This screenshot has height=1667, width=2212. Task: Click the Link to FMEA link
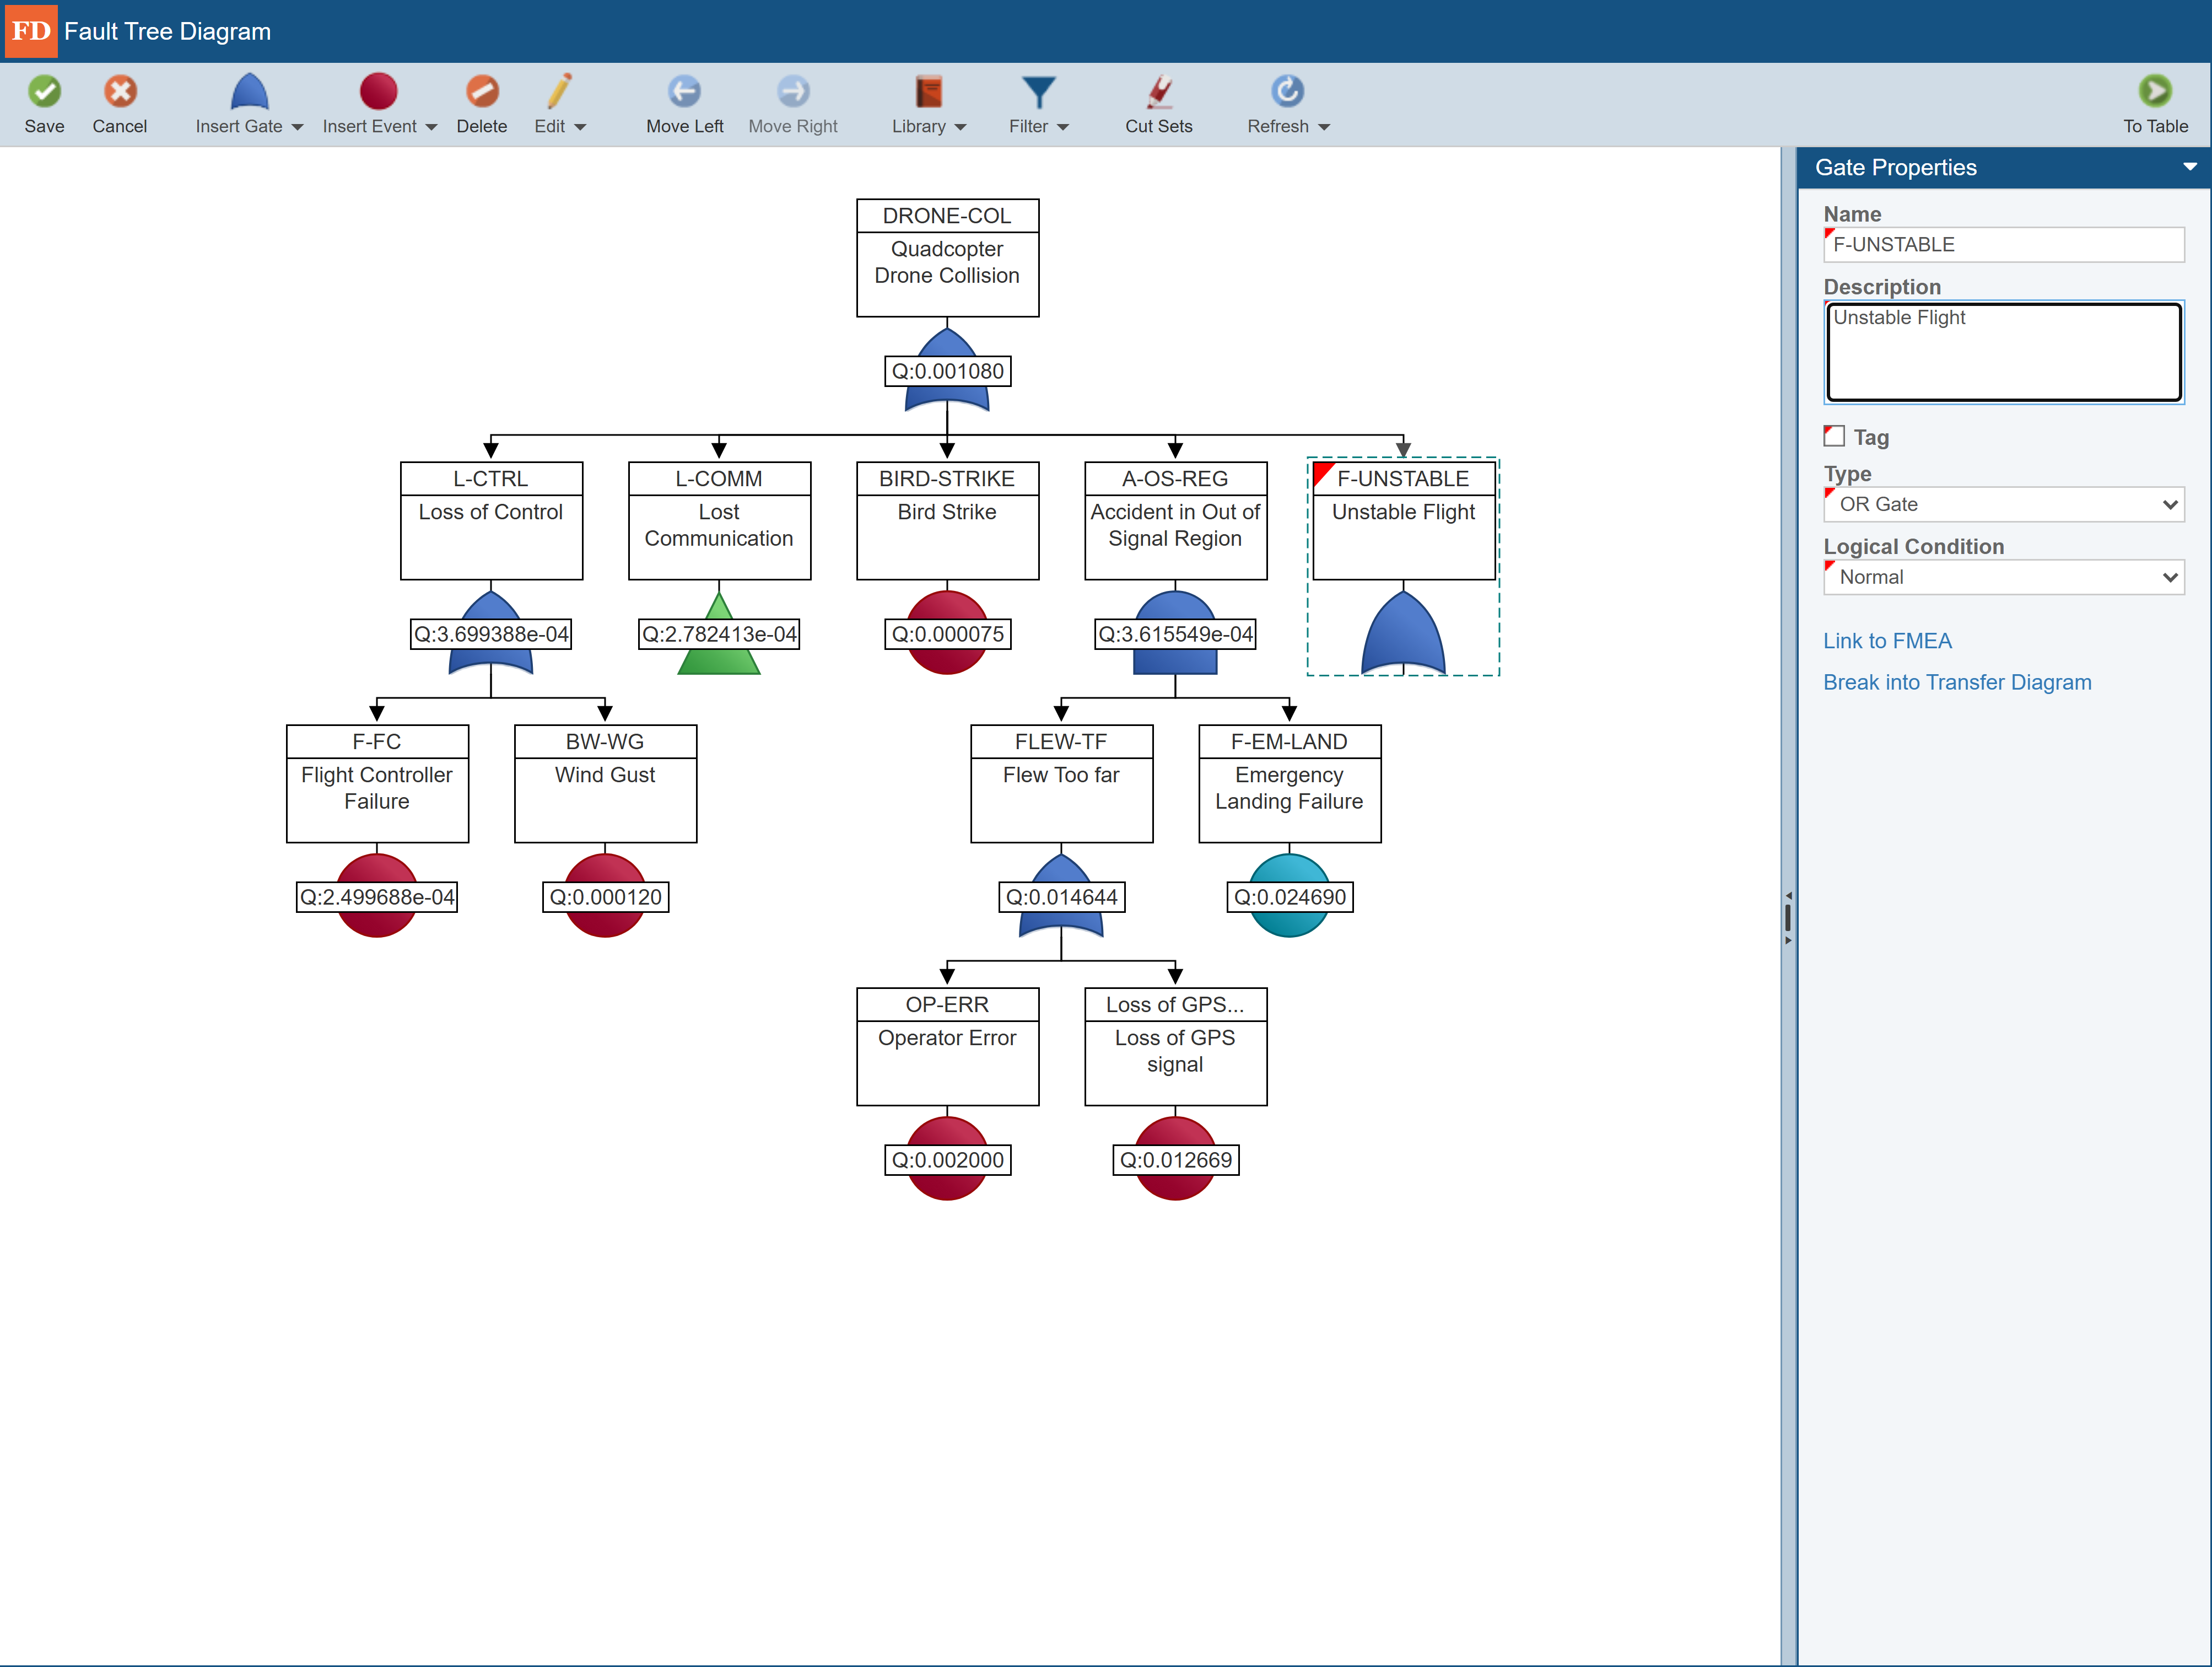(x=1887, y=641)
